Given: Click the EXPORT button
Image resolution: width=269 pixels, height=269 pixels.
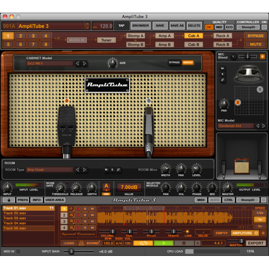Looking at the screenshot, I should [256, 243].
